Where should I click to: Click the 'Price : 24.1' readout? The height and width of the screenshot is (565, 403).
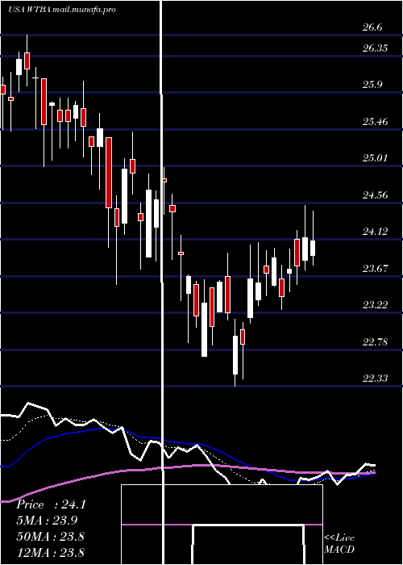point(51,504)
